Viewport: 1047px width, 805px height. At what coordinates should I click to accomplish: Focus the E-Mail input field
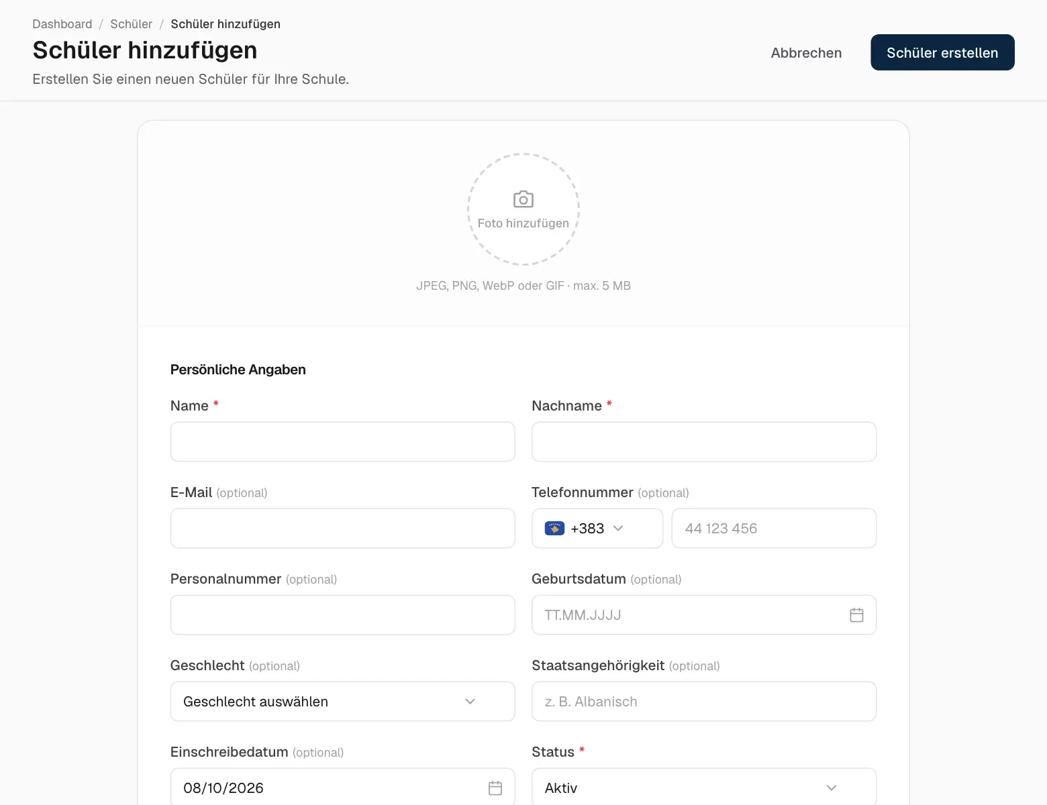click(342, 528)
